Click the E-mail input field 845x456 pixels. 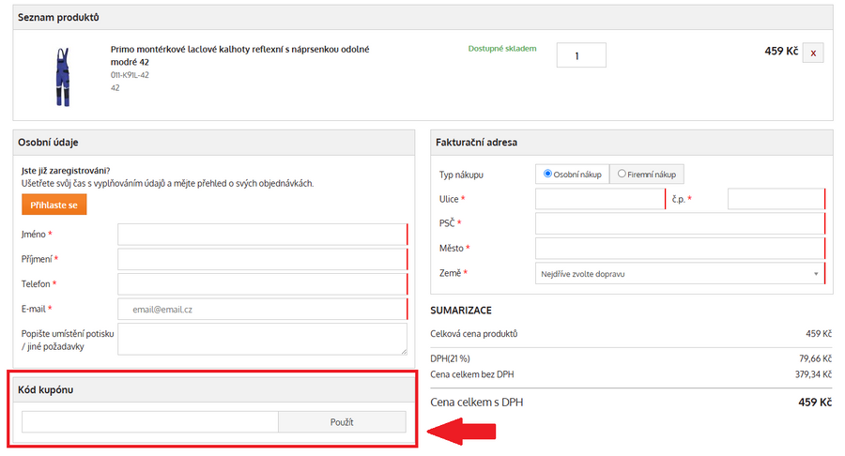click(262, 309)
